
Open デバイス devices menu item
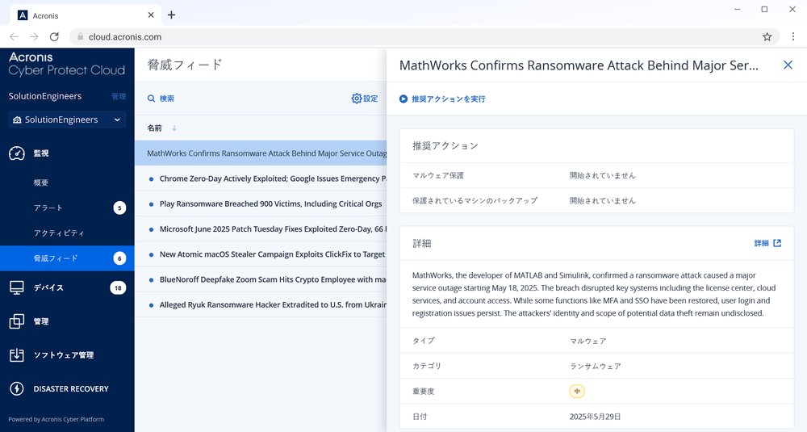pyautogui.click(x=48, y=287)
